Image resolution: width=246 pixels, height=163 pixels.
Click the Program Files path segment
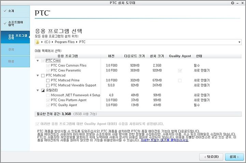pyautogui.click(x=65, y=42)
